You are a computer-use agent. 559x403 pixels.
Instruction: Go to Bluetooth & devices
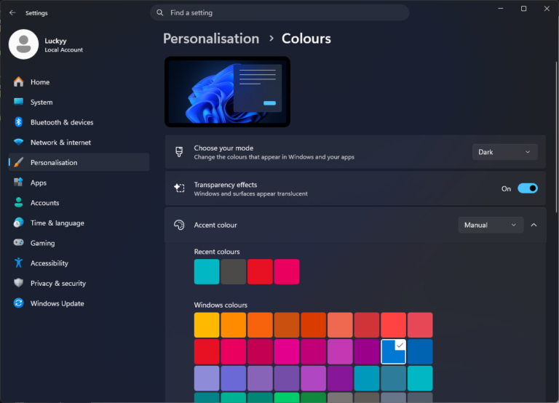click(79, 122)
